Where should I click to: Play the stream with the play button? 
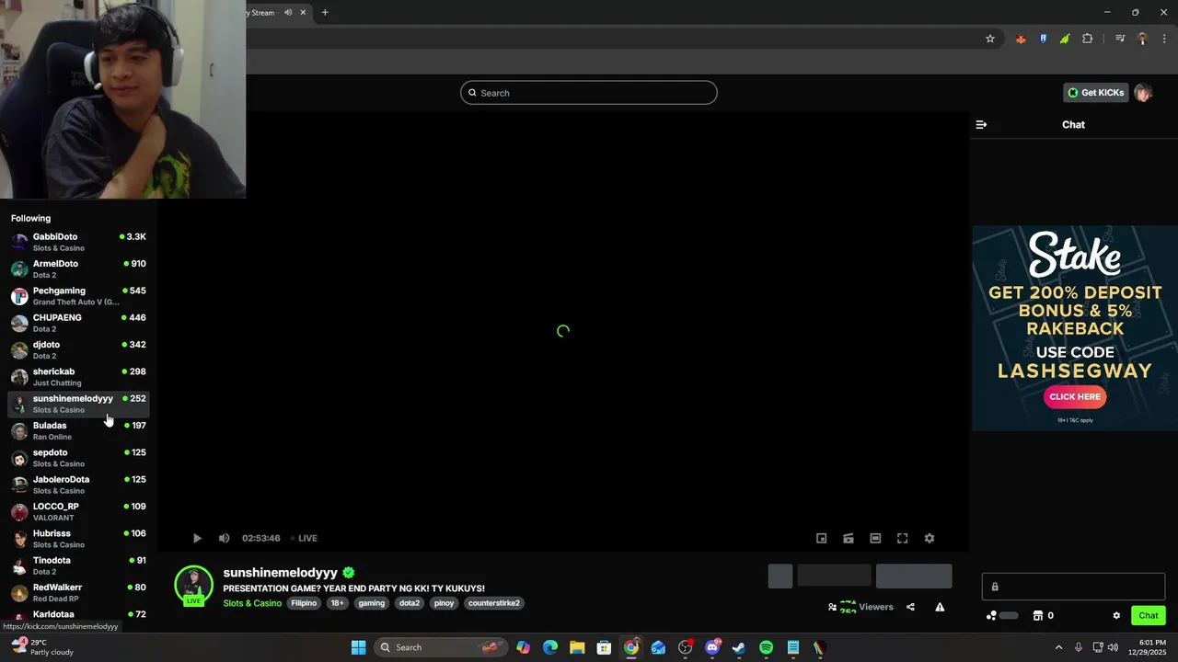coord(197,538)
